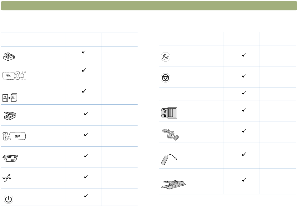Viewport: 297px width, 215px height.
Task: Click the circular power button icon
Action: point(8,199)
